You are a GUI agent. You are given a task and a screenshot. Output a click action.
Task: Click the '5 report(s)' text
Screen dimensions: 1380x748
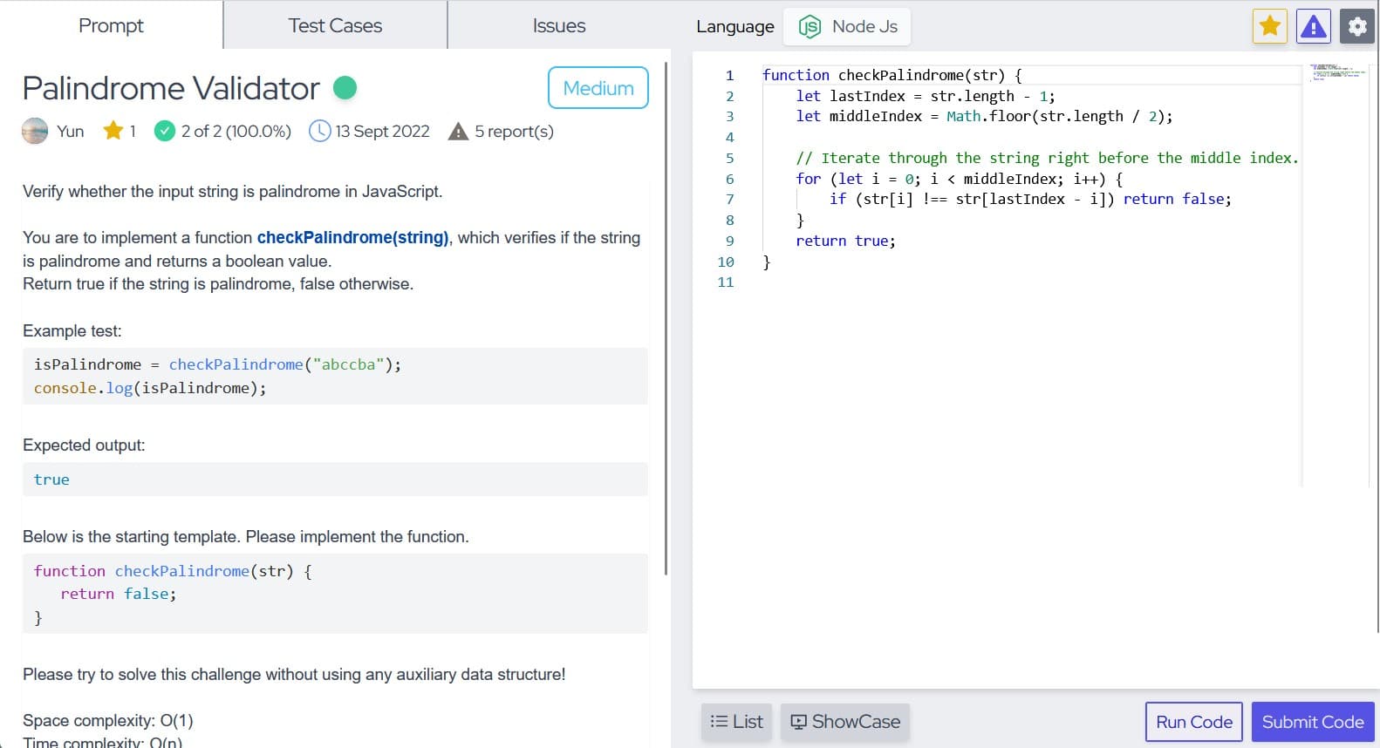(514, 132)
